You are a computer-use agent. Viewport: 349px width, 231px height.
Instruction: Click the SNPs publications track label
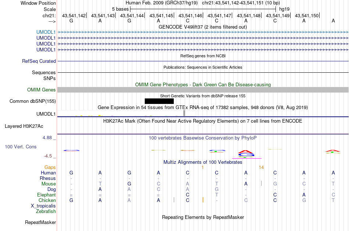coord(50,78)
